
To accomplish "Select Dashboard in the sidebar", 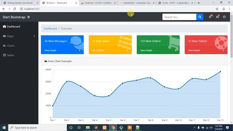I will (x=13, y=27).
